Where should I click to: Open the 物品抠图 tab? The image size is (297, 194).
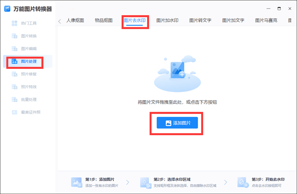click(104, 20)
